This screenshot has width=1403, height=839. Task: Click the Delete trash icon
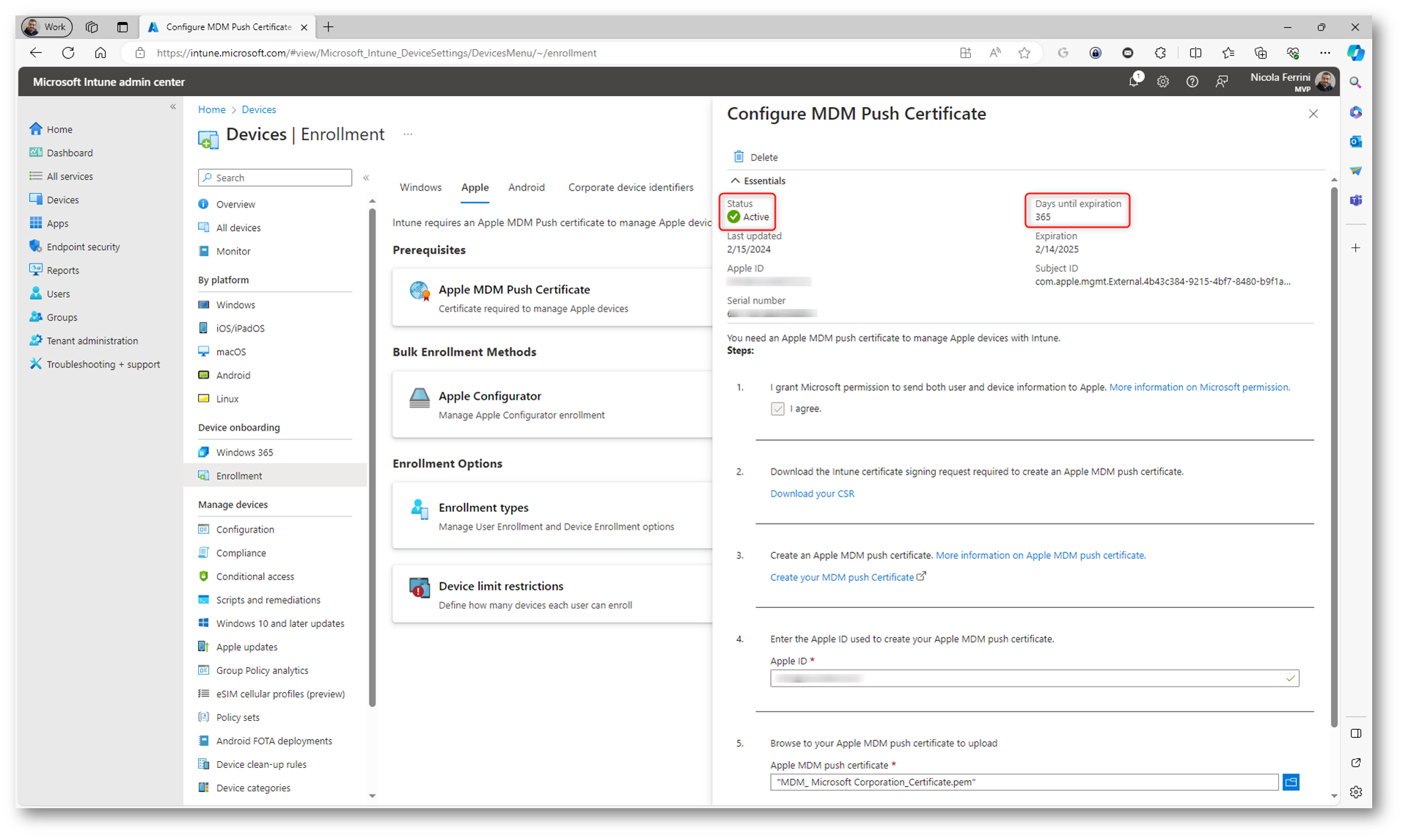739,157
